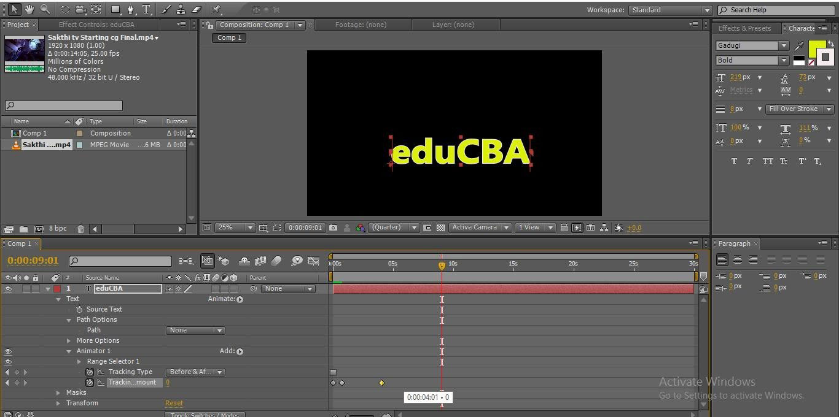The width and height of the screenshot is (839, 417).
Task: Toggle Range Selector 1 visibility eye
Action: tap(8, 362)
